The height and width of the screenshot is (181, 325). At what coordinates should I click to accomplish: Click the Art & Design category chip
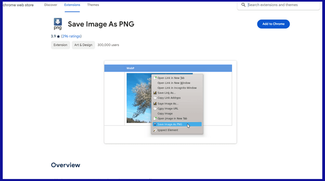(83, 45)
